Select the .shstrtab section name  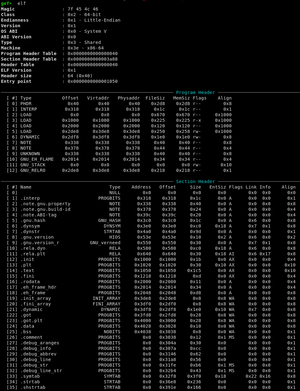click(x=33, y=387)
